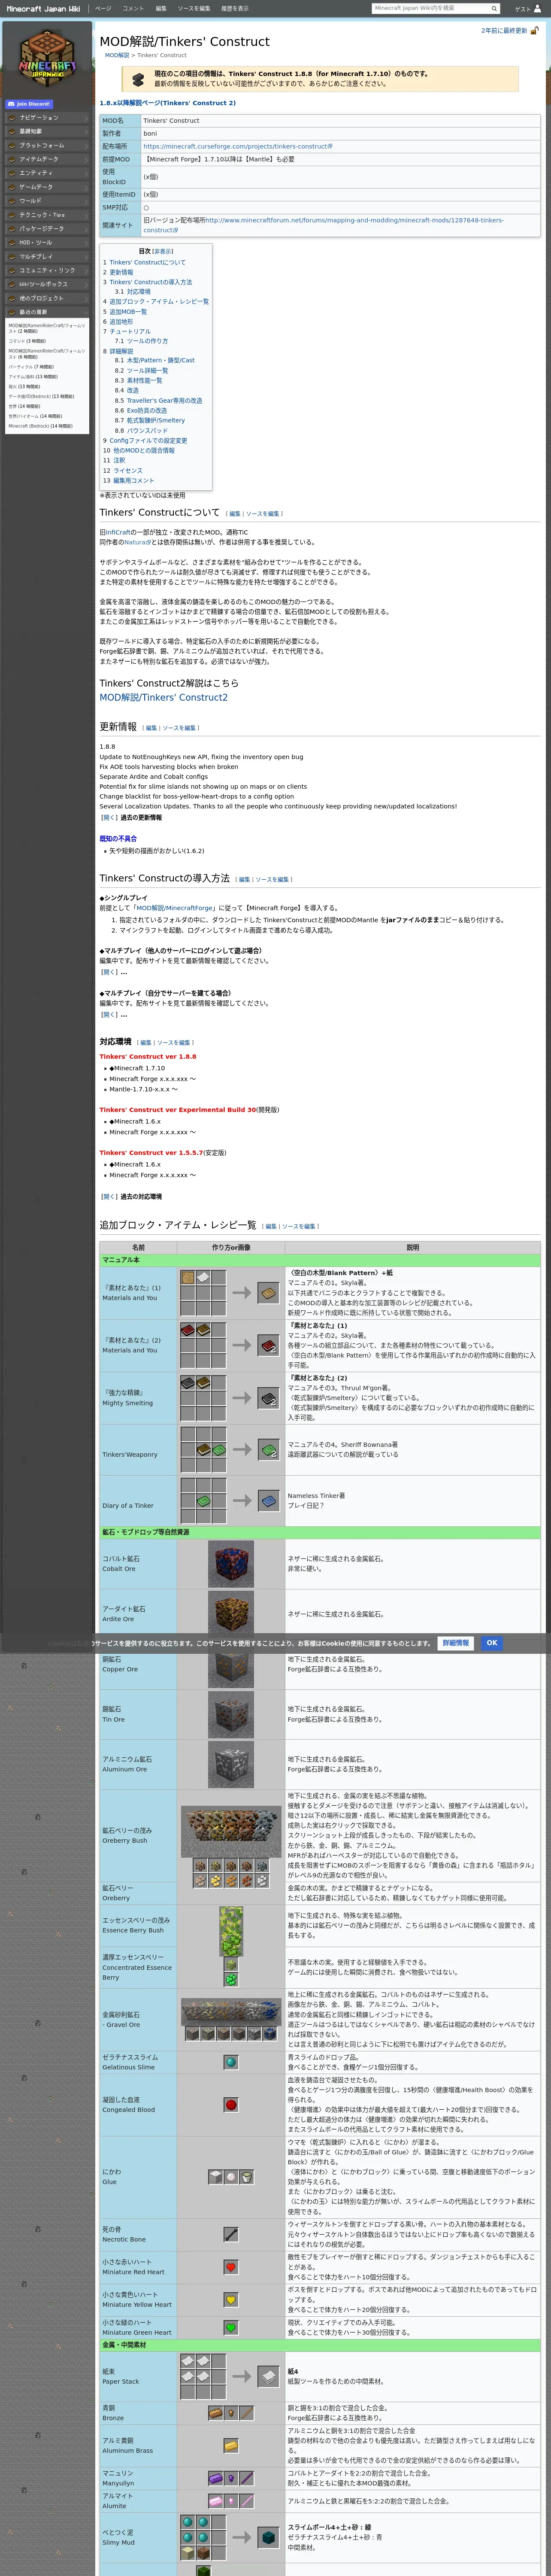Click the search magnifier icon
This screenshot has height=2576, width=551.
494,8
